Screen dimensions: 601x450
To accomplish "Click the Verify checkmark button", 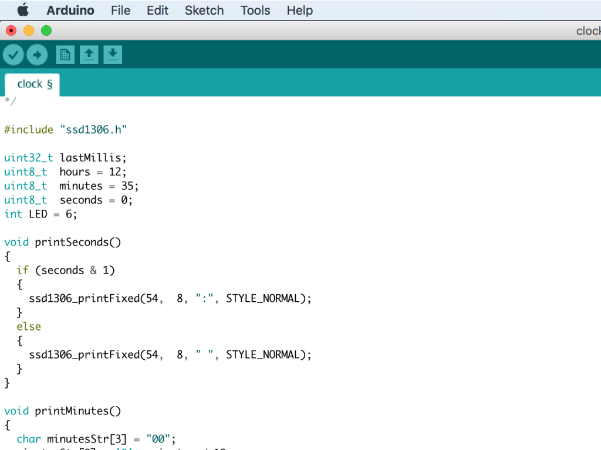I will (x=13, y=54).
